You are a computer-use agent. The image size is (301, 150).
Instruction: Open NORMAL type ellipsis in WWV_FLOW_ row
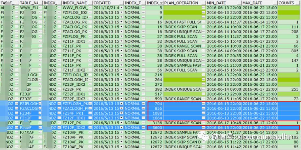(x=144, y=8)
